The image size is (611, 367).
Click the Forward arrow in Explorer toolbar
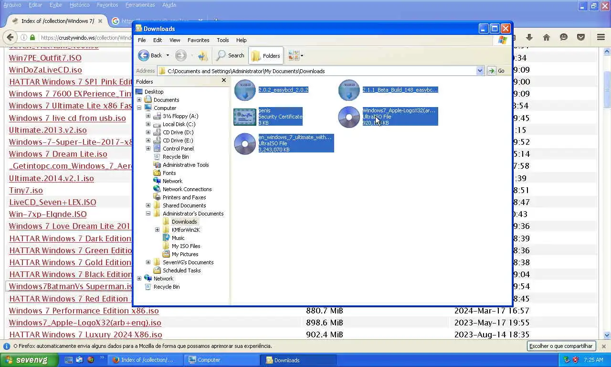(180, 55)
